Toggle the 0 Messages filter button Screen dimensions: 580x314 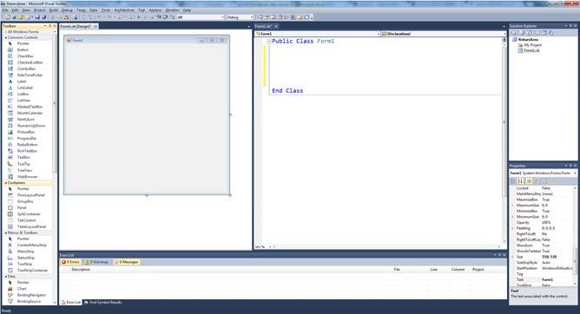(x=127, y=262)
